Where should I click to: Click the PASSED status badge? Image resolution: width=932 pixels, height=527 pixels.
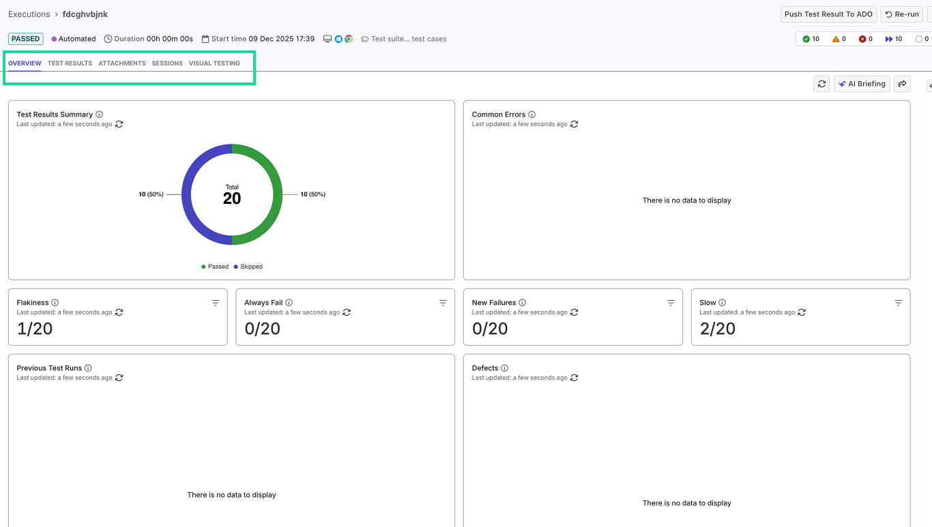pyautogui.click(x=26, y=39)
